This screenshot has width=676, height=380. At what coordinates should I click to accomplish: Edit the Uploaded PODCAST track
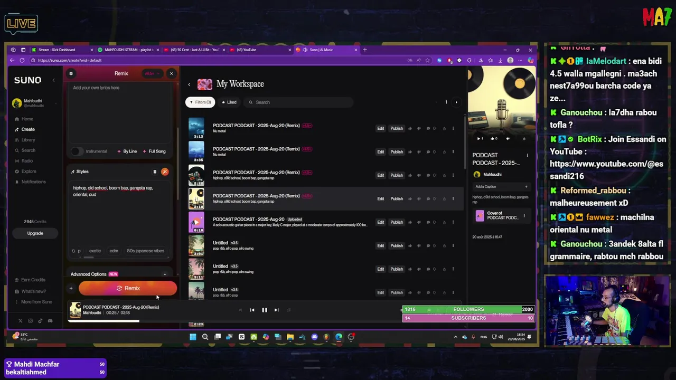pos(380,222)
